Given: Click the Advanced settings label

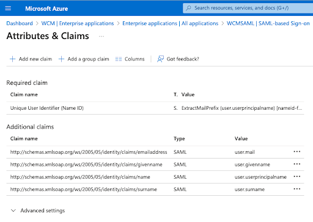Looking at the screenshot, I should click(x=43, y=210).
